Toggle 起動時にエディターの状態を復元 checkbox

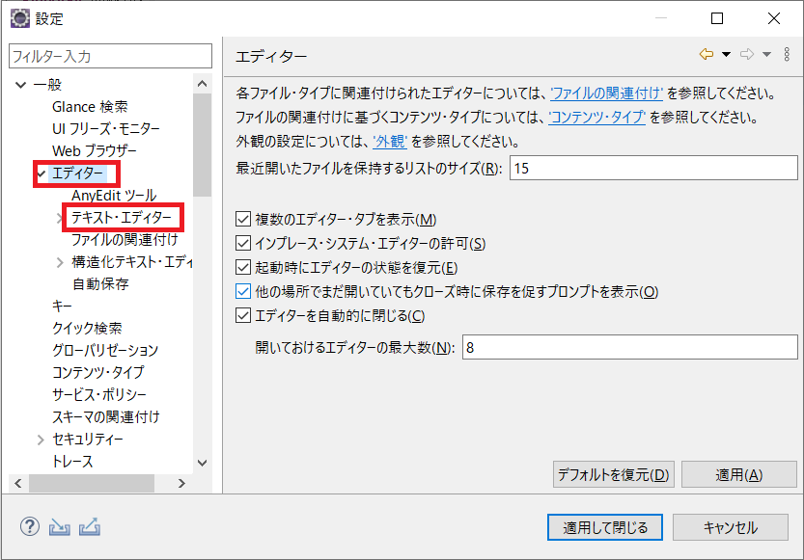243,267
